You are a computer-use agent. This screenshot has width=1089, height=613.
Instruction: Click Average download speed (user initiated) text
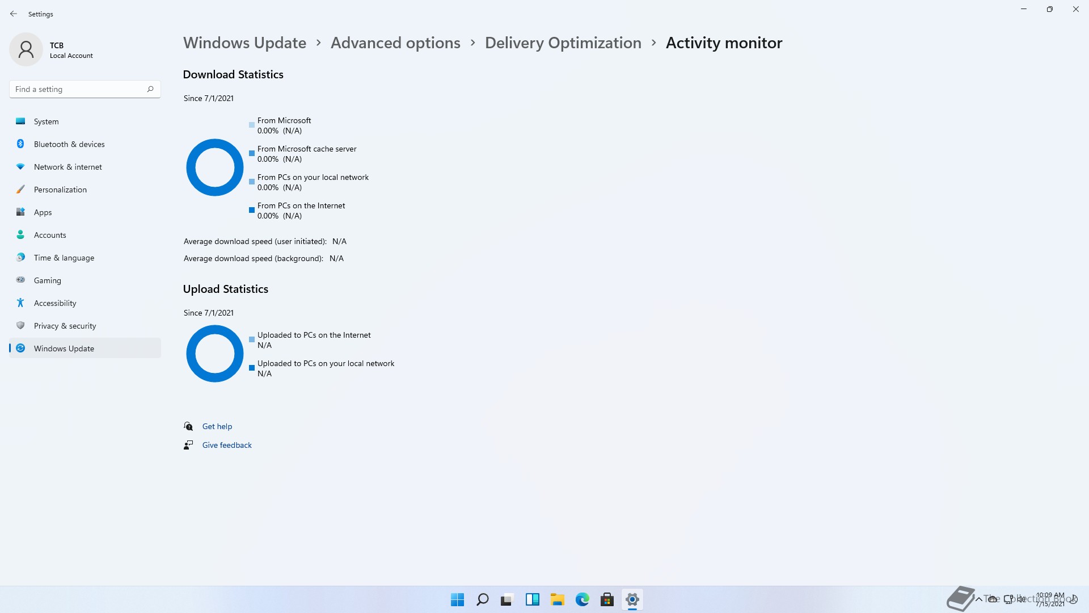point(255,241)
